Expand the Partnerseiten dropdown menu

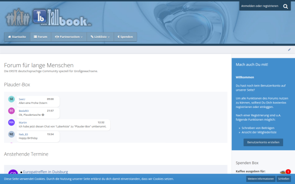(69, 37)
